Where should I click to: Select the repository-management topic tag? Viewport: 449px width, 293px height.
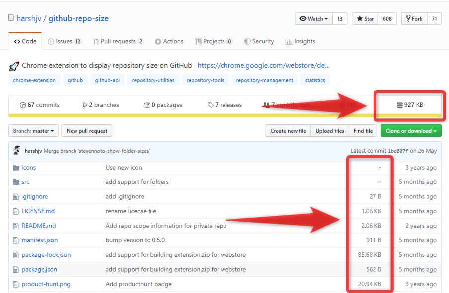(265, 80)
